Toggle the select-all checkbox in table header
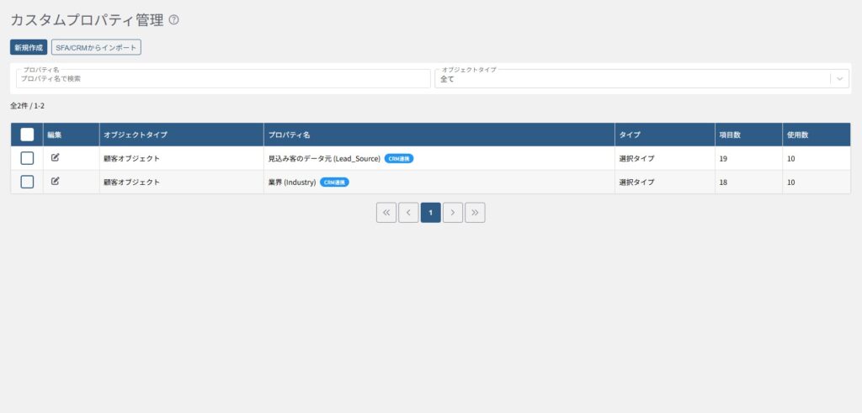Screen dimensions: 862x413 tap(27, 135)
